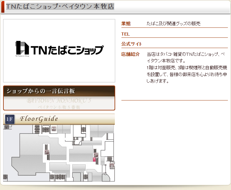Click the restroom icon on floor map

pyautogui.click(x=54, y=129)
